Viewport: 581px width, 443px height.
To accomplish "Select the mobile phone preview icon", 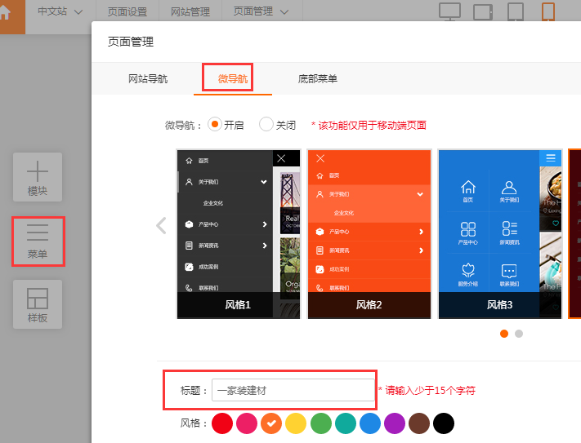I will coord(547,11).
